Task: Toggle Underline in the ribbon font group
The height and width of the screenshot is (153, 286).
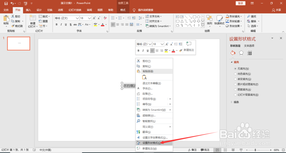Action: (x=66, y=24)
